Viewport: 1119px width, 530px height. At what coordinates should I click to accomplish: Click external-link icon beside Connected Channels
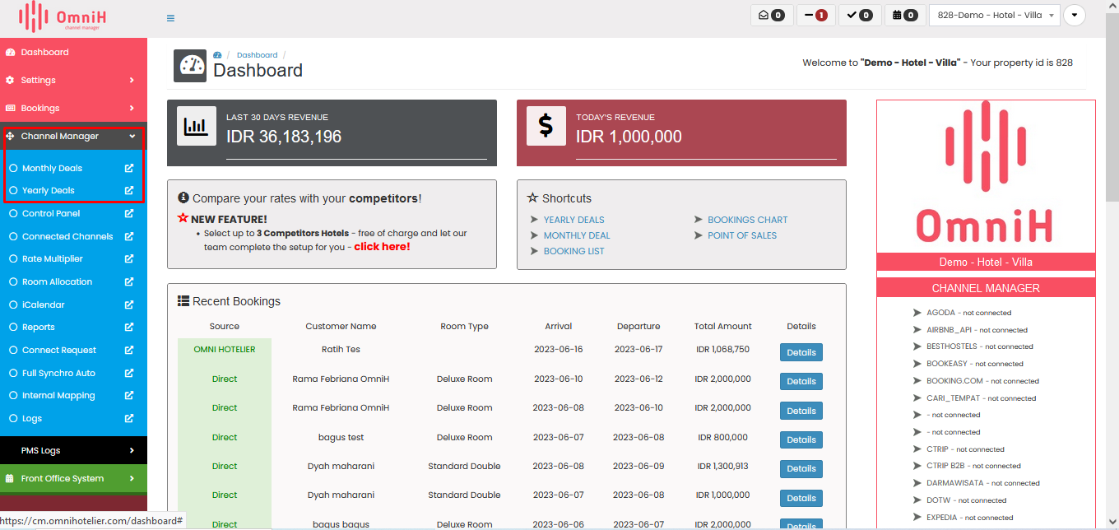click(129, 236)
